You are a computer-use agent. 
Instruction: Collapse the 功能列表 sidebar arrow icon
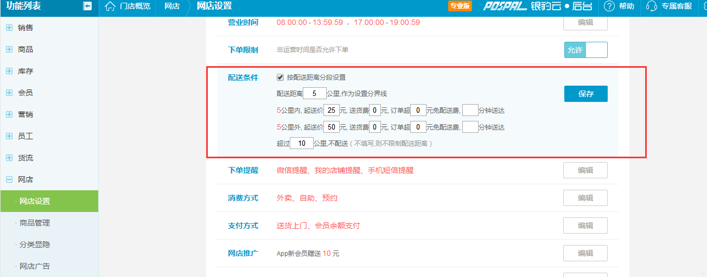tap(87, 7)
